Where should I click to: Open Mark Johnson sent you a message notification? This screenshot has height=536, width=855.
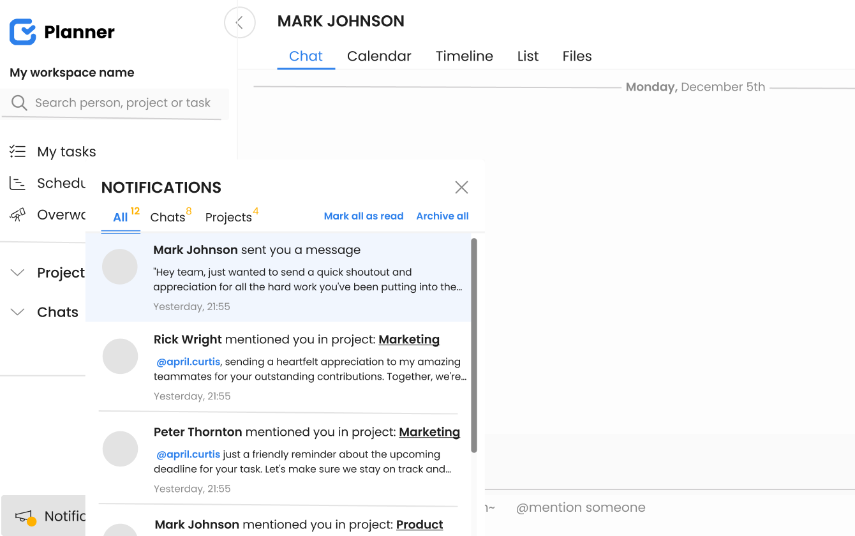pyautogui.click(x=278, y=277)
